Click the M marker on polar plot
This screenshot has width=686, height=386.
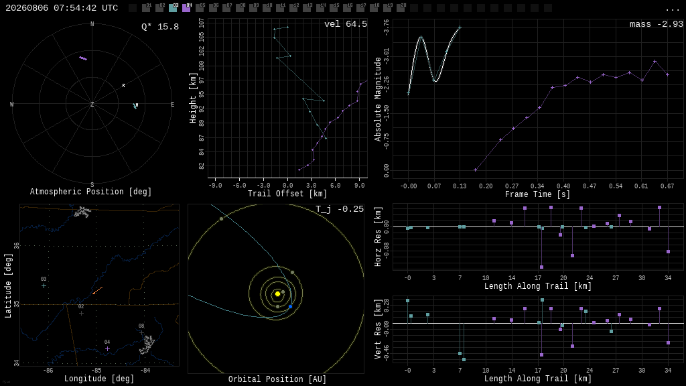click(x=137, y=105)
